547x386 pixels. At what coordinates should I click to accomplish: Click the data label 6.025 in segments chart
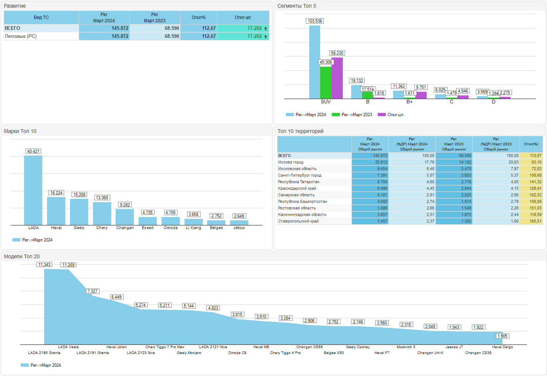[440, 90]
